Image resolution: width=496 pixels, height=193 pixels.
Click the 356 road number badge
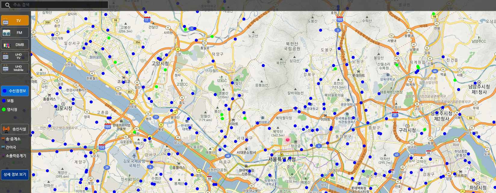(138, 42)
